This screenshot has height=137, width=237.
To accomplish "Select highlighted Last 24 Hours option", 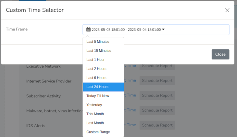I will pyautogui.click(x=103, y=87).
